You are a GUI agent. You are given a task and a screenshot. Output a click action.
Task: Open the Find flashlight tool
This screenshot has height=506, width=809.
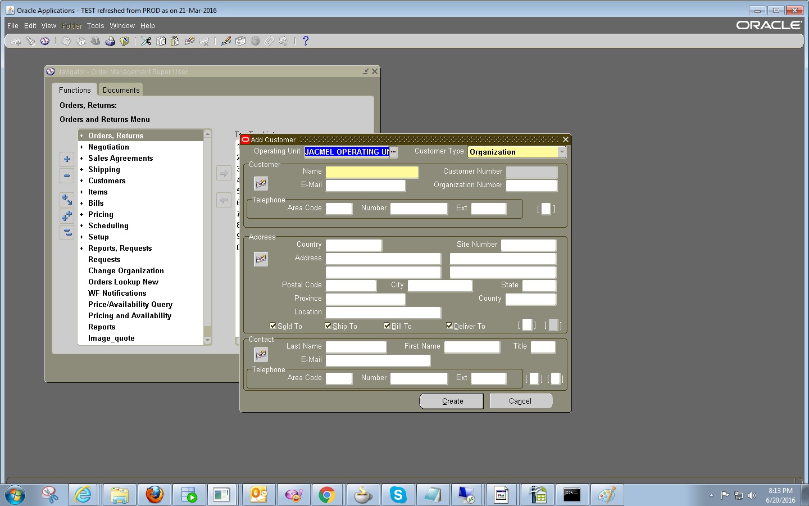pos(31,40)
